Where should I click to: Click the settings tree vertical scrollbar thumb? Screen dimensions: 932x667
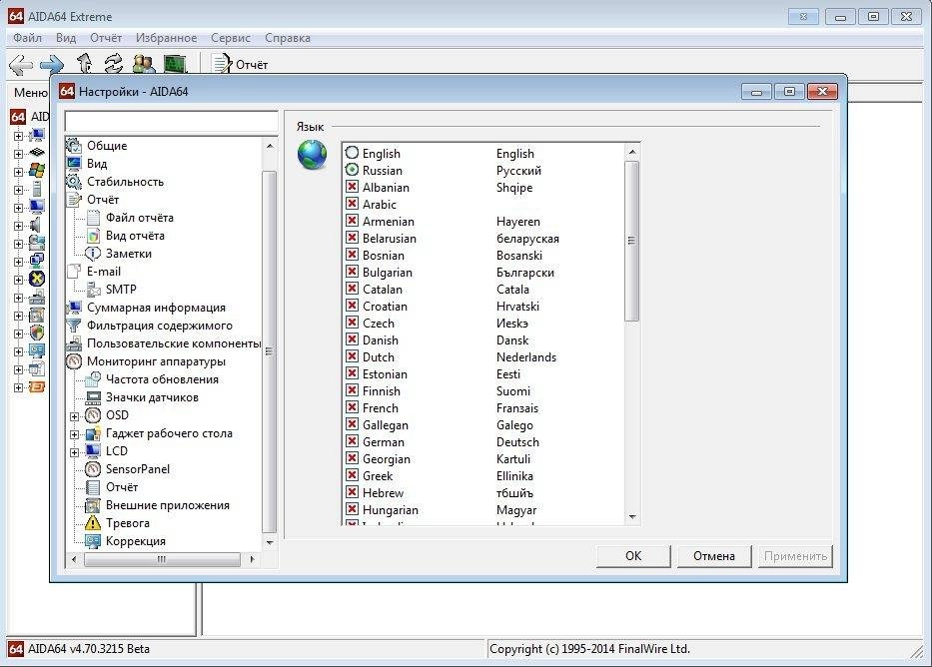coord(270,351)
